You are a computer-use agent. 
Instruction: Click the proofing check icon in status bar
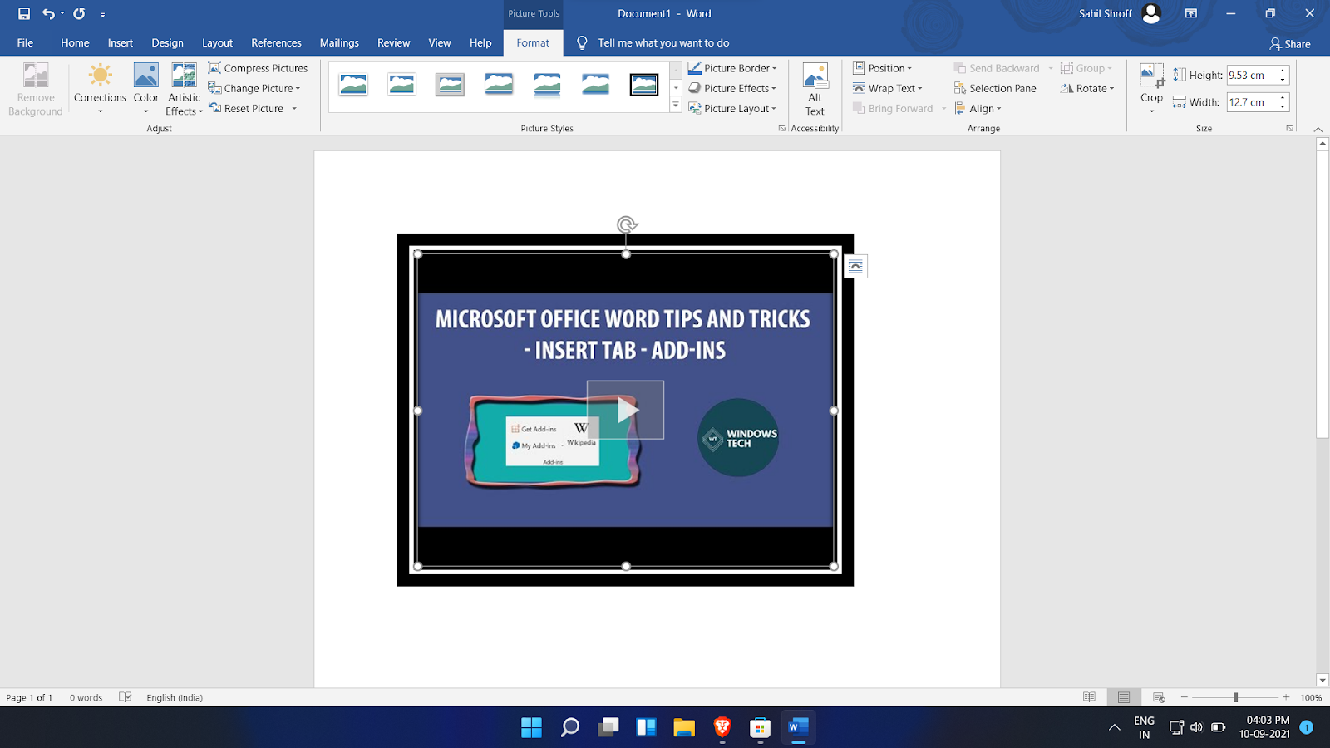point(126,697)
